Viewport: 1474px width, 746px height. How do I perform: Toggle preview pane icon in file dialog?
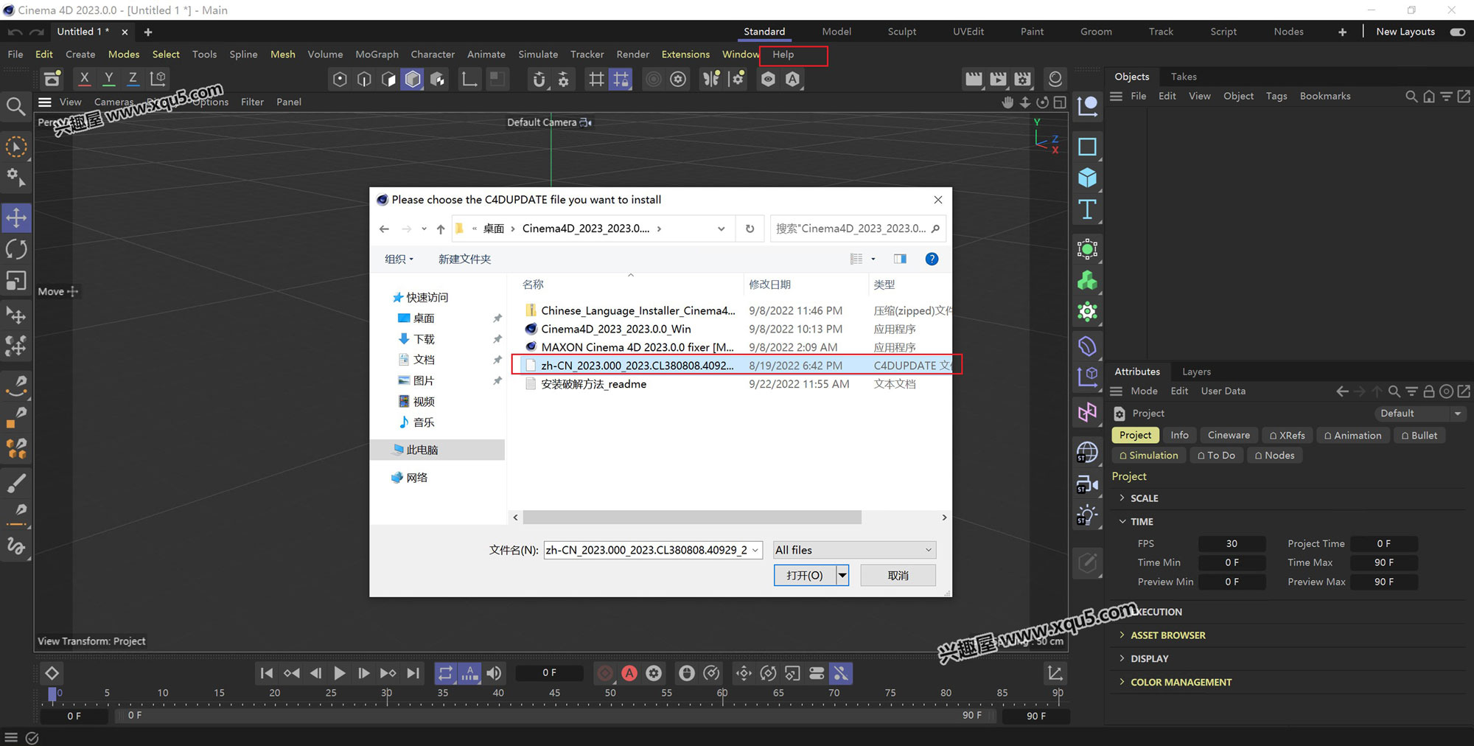tap(900, 259)
